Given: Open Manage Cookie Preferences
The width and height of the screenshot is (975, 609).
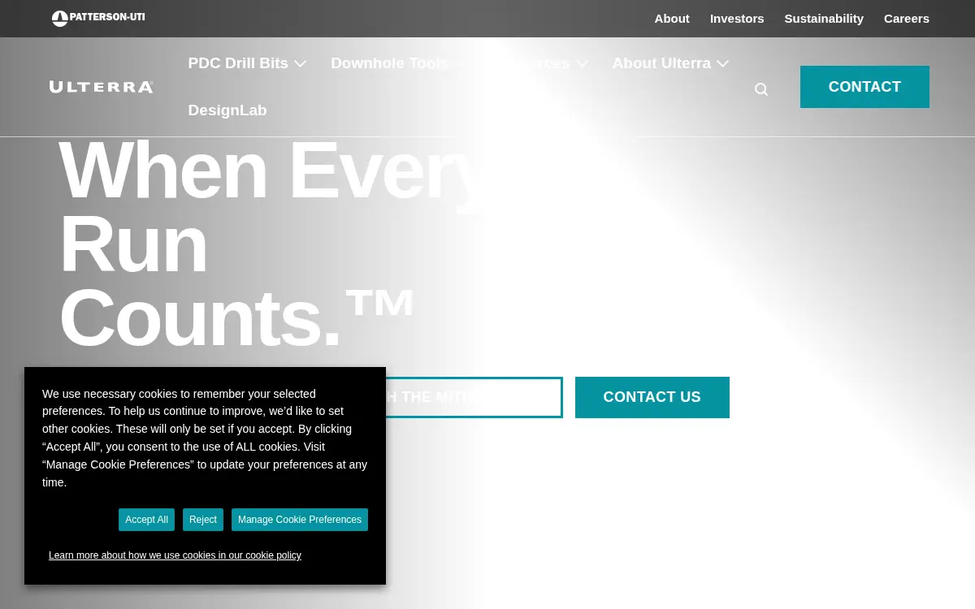Looking at the screenshot, I should point(300,520).
